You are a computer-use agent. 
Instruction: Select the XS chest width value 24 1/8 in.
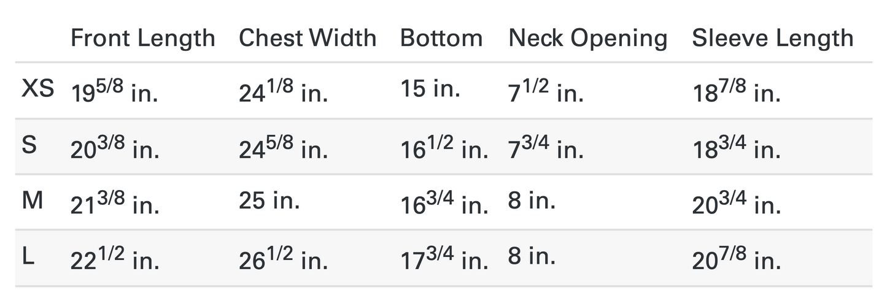pos(284,92)
